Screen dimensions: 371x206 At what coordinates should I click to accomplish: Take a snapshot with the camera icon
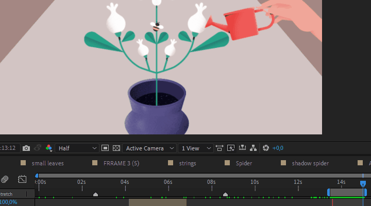26,148
